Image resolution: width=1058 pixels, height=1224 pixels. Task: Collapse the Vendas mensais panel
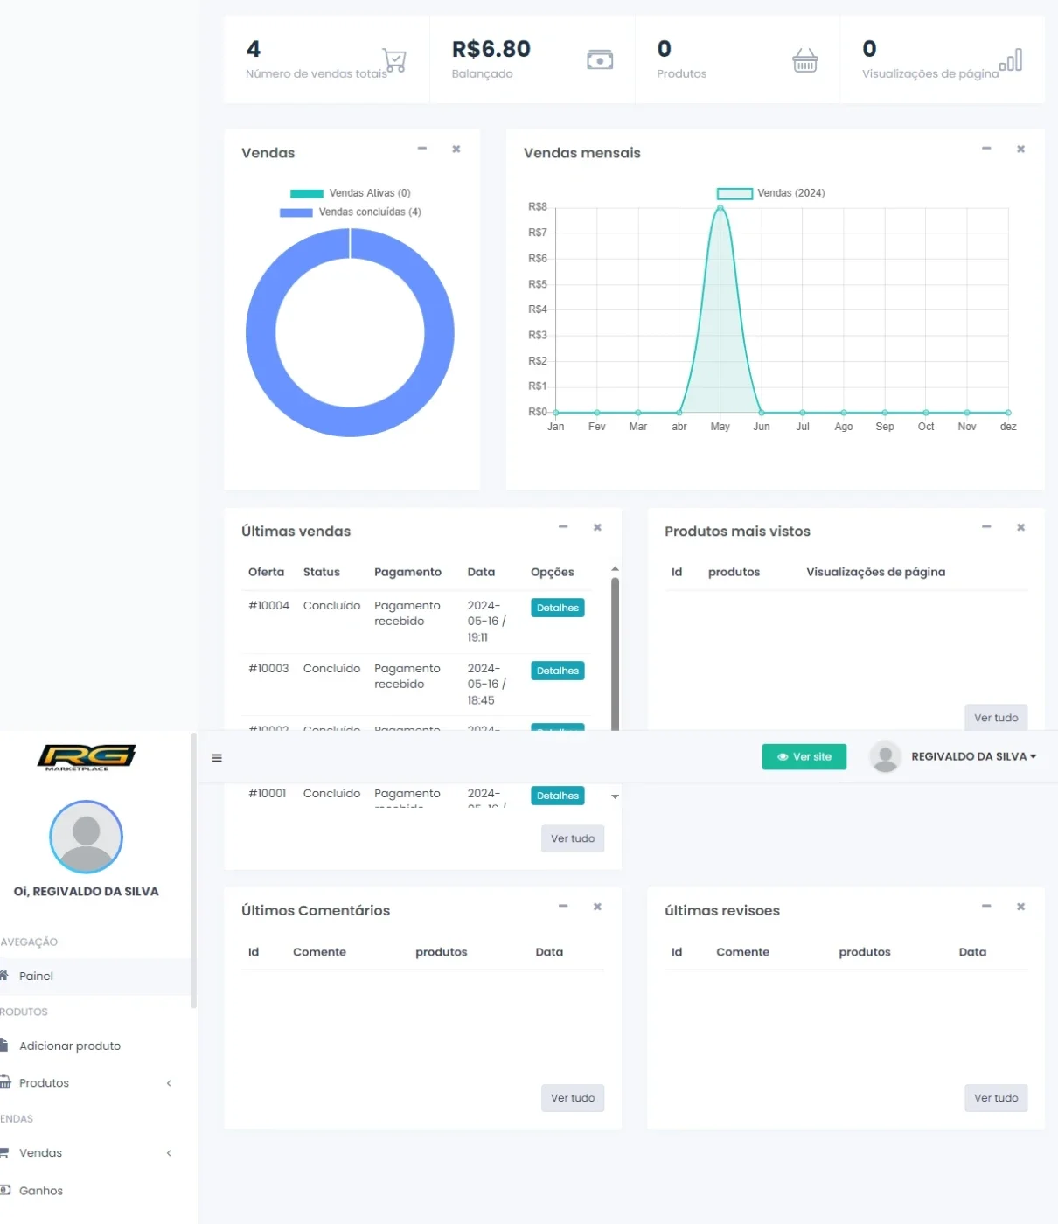pos(986,149)
